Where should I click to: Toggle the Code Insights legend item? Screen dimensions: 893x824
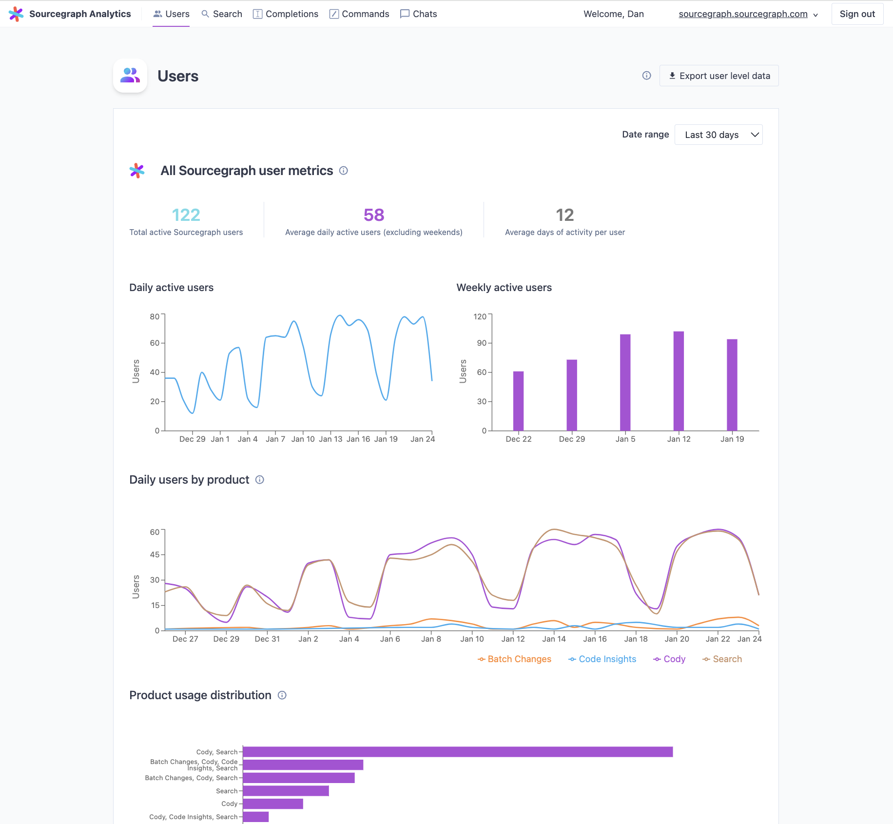(602, 659)
